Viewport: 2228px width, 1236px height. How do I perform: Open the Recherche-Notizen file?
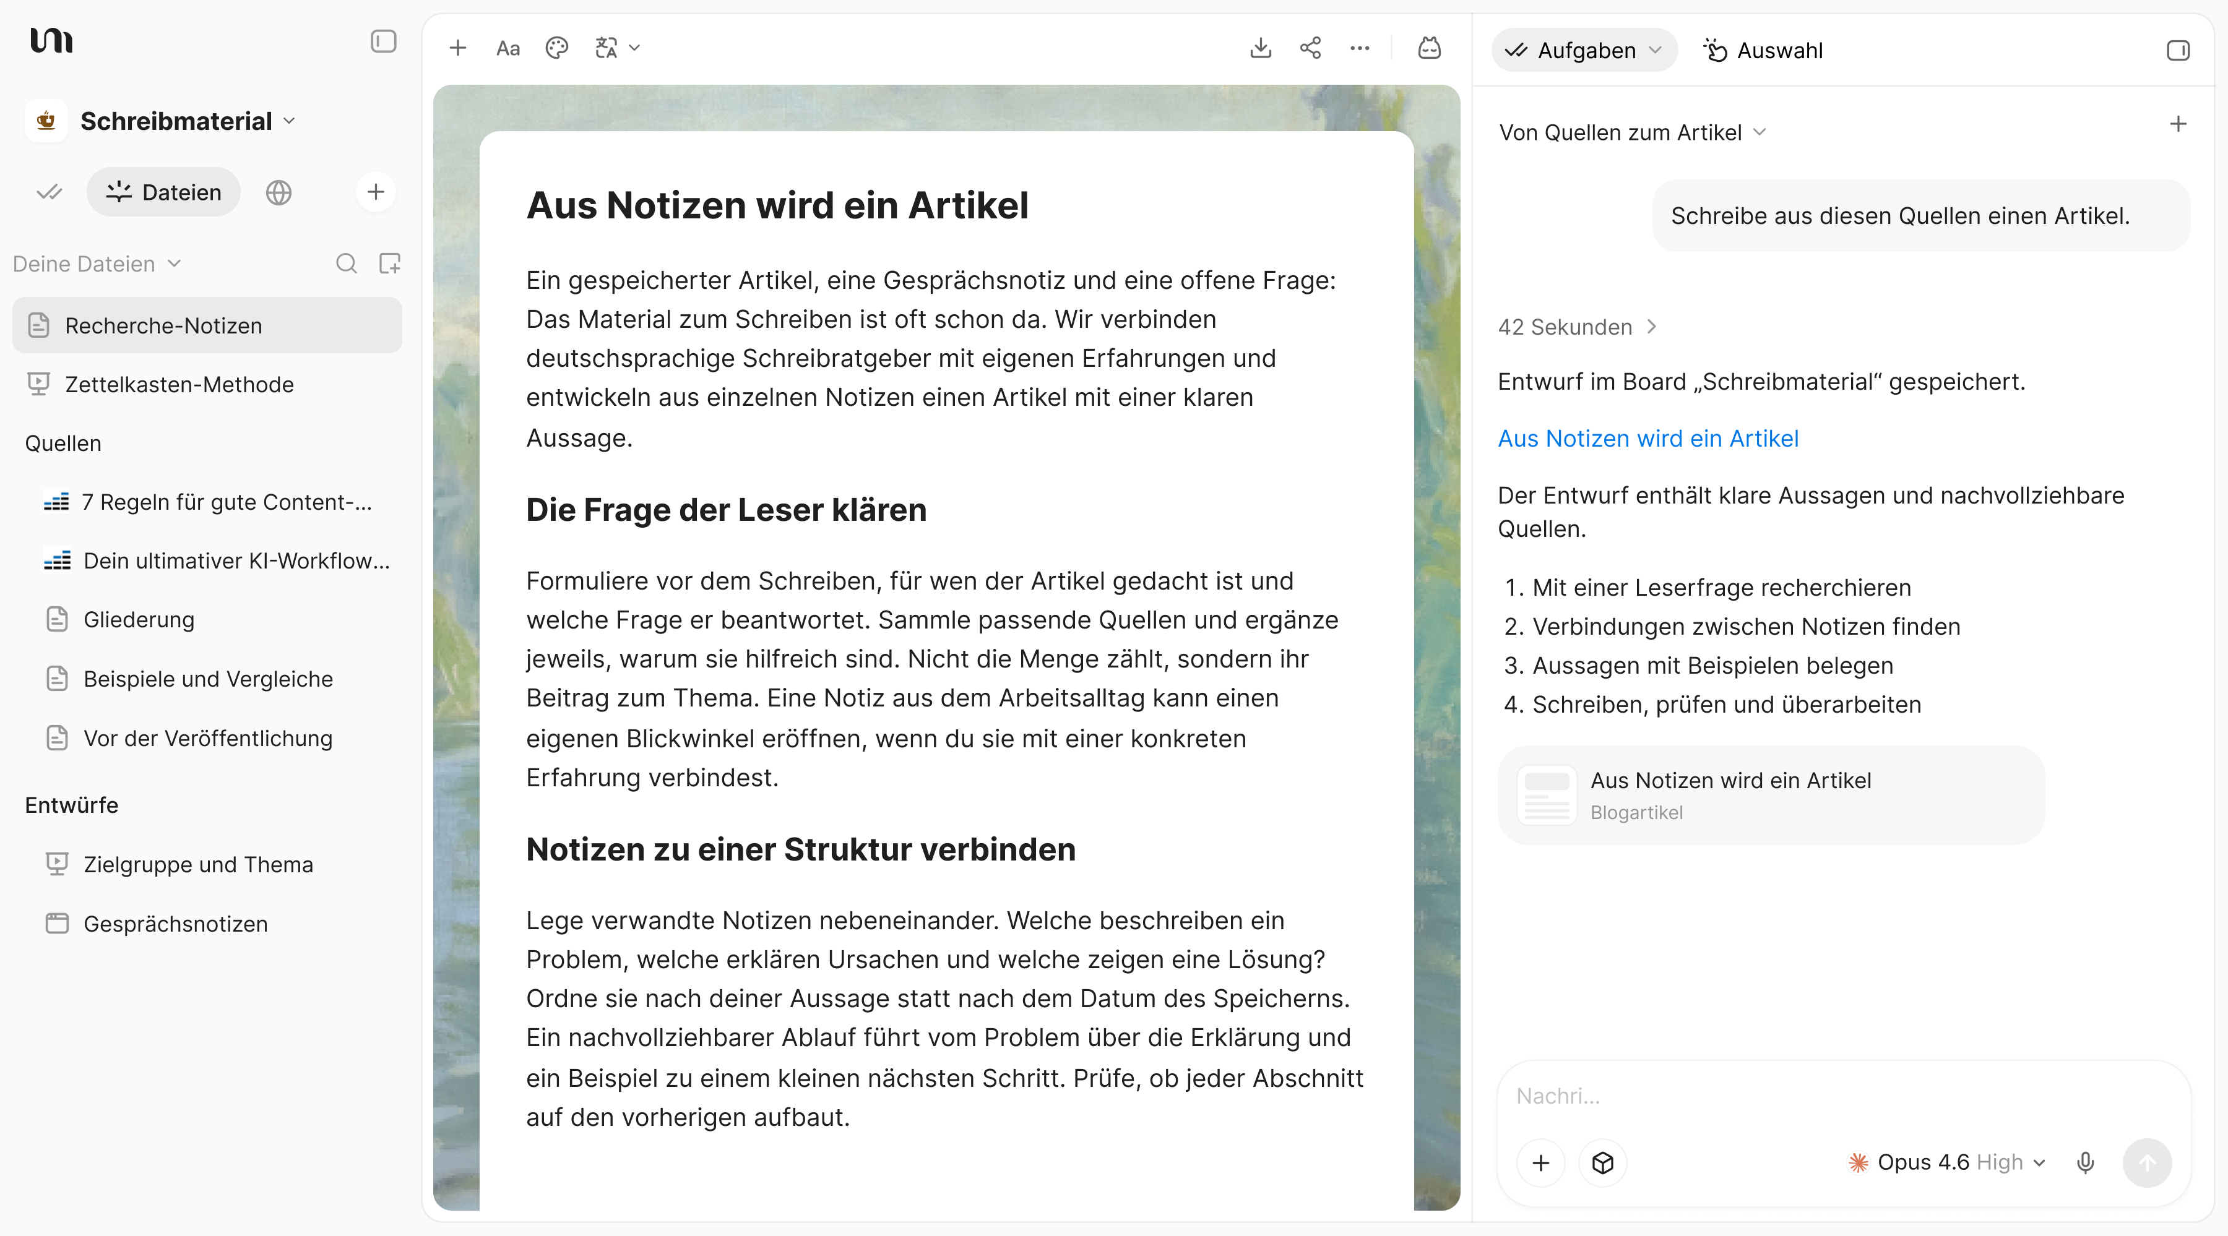[x=207, y=325]
